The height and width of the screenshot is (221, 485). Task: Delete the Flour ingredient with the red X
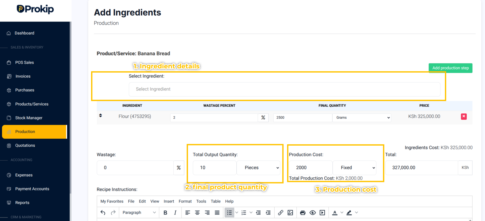click(464, 116)
